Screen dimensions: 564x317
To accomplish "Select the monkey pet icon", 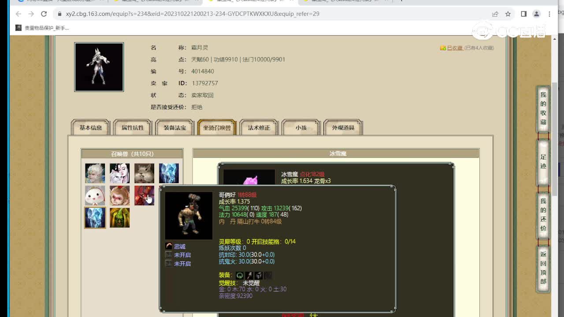I will point(120,195).
